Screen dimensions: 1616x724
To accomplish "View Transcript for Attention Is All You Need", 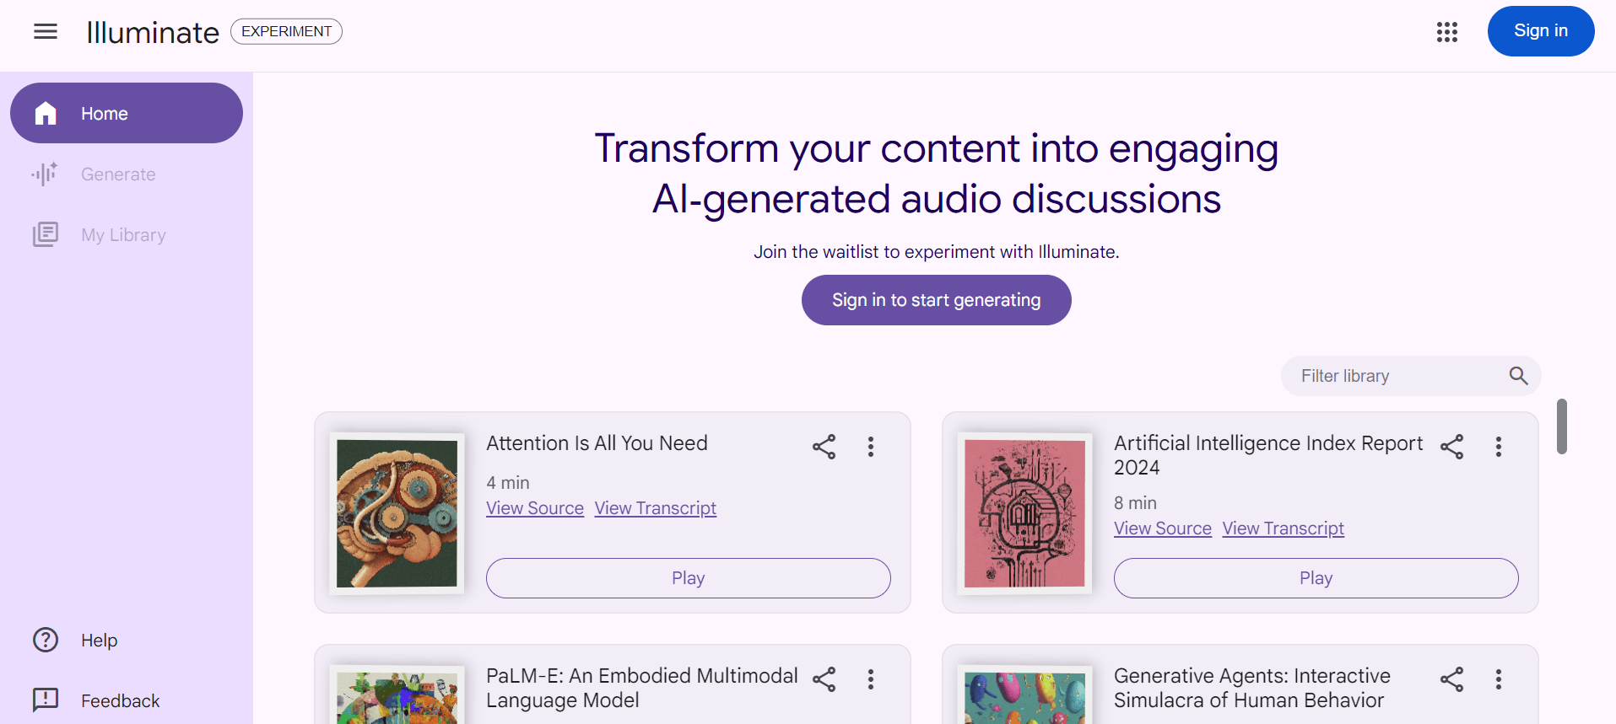I will (x=656, y=508).
